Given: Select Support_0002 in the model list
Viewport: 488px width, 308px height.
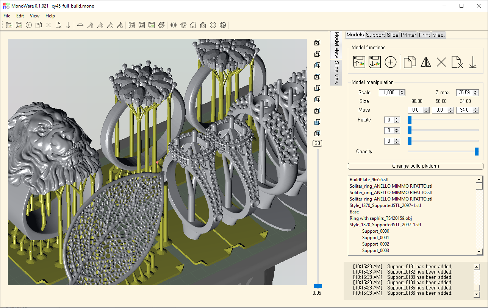Looking at the screenshot, I should point(375,244).
